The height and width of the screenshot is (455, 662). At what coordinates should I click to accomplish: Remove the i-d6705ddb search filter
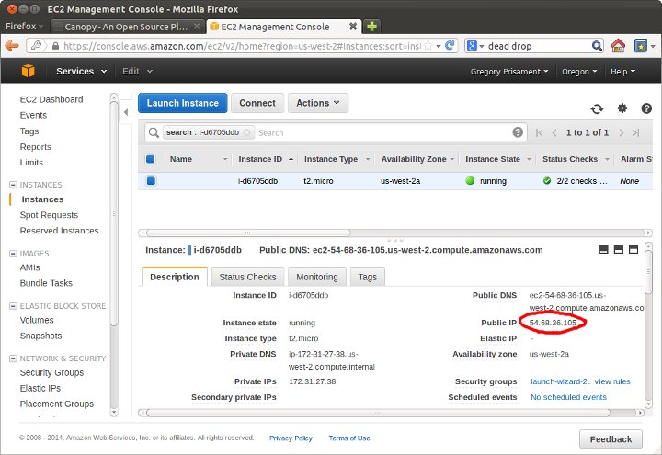247,132
